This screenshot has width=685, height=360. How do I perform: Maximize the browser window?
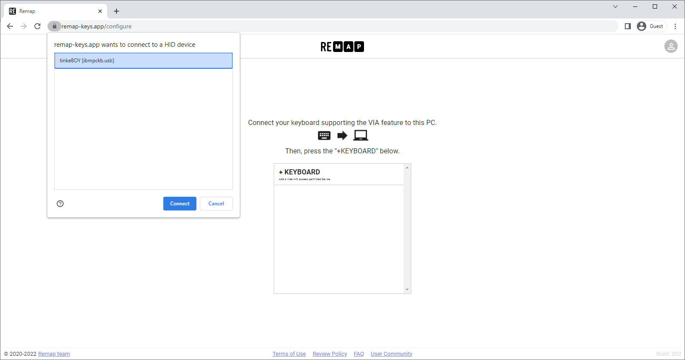coord(655,6)
